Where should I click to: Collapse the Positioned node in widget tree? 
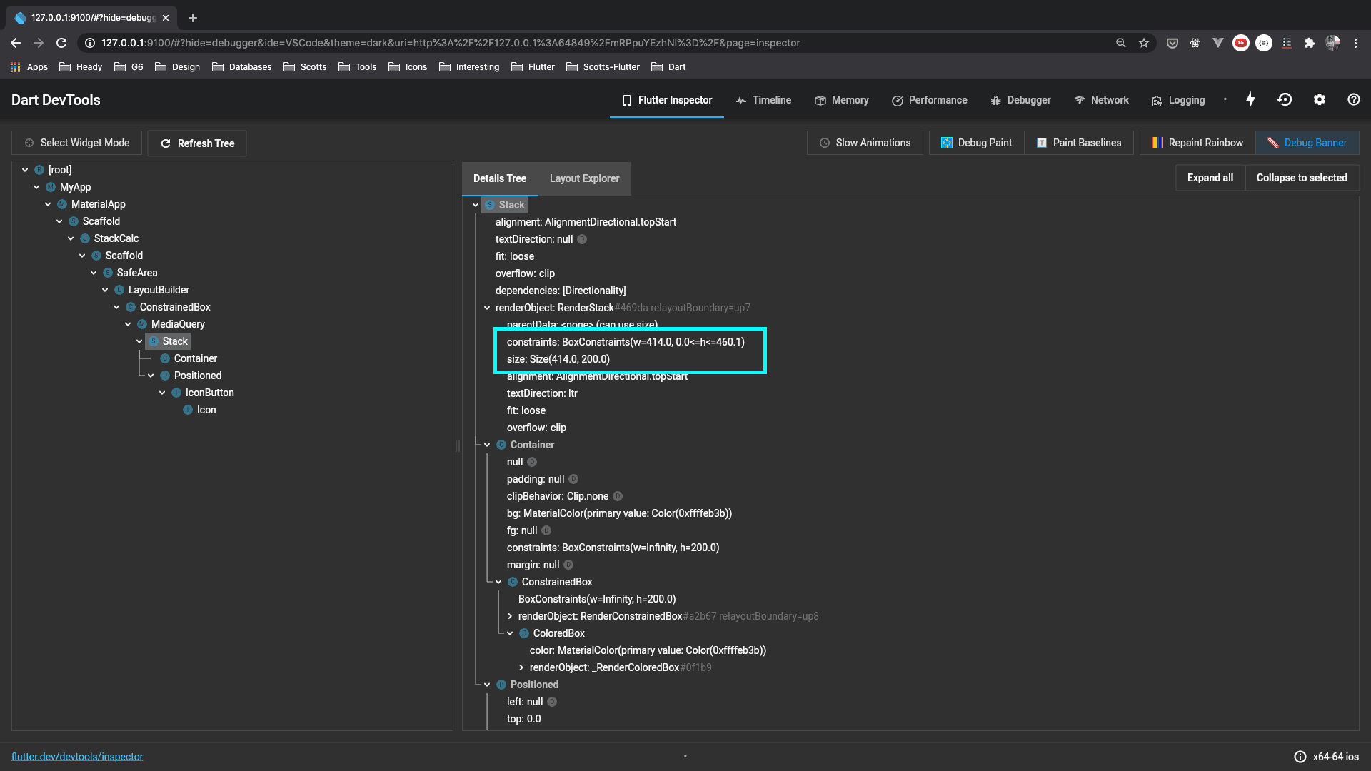coord(151,376)
